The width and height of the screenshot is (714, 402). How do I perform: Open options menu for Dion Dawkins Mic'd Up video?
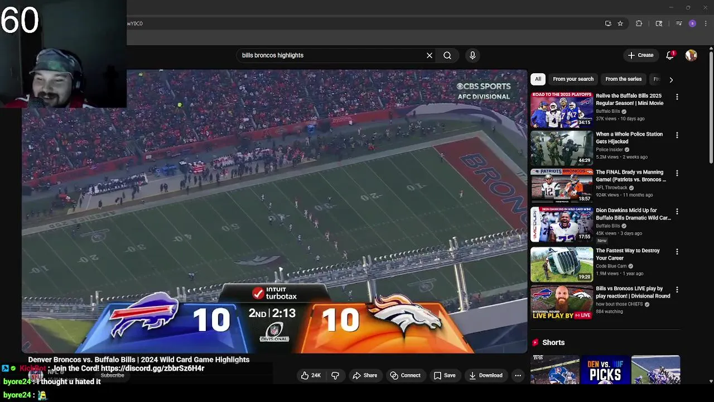(677, 212)
